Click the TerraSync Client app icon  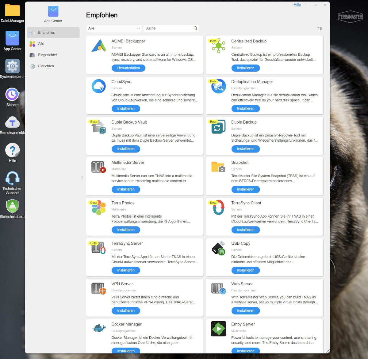(219, 208)
